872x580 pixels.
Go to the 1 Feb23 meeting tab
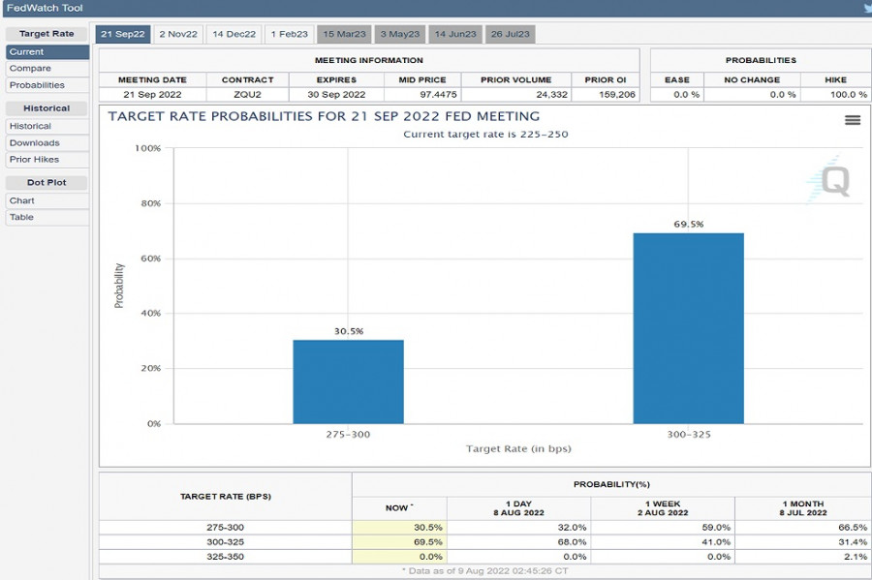(x=289, y=34)
